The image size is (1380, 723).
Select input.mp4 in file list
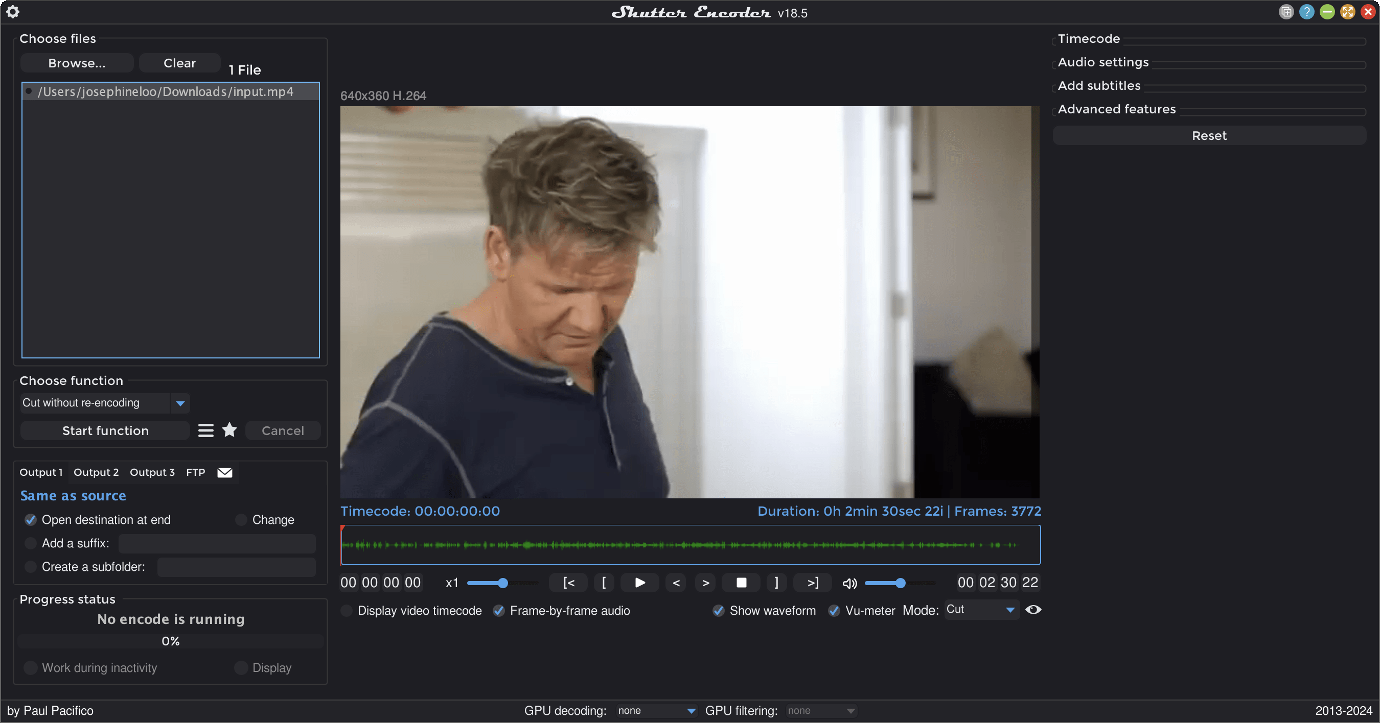(170, 91)
